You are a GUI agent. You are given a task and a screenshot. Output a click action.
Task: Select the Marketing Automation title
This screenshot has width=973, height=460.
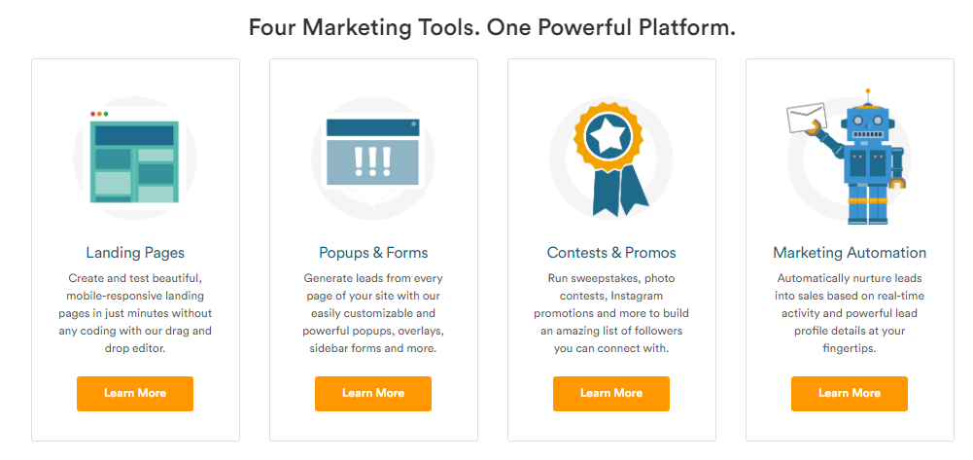point(850,253)
